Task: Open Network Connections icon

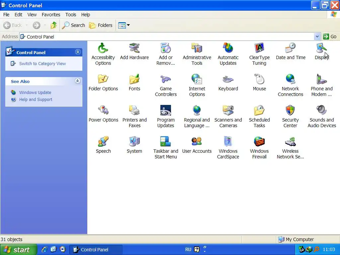Action: [291, 79]
